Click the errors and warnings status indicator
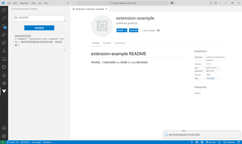 [25, 142]
